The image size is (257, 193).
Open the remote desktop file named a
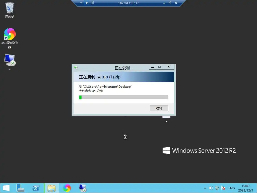tap(10, 62)
